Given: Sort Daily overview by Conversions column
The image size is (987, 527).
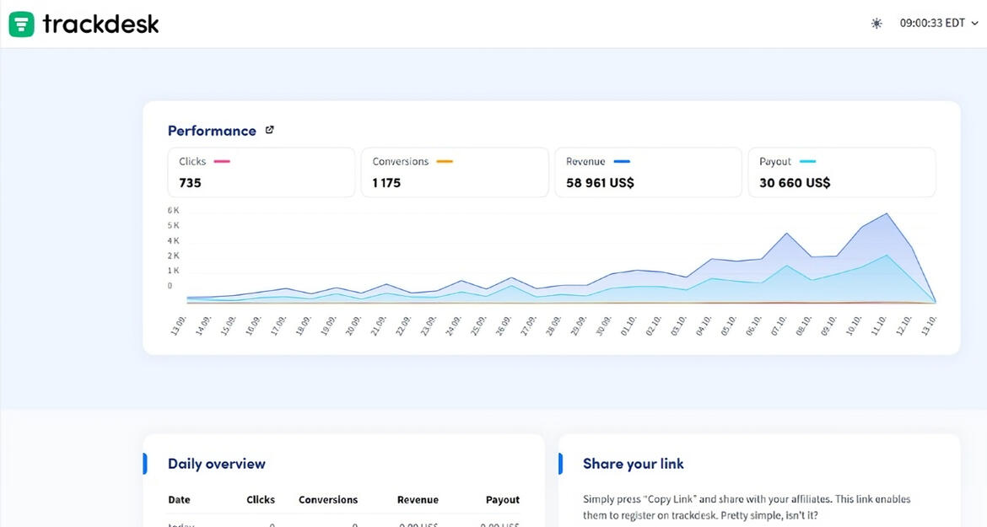Looking at the screenshot, I should (328, 499).
